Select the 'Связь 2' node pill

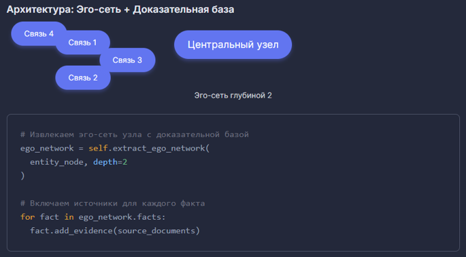coord(83,77)
